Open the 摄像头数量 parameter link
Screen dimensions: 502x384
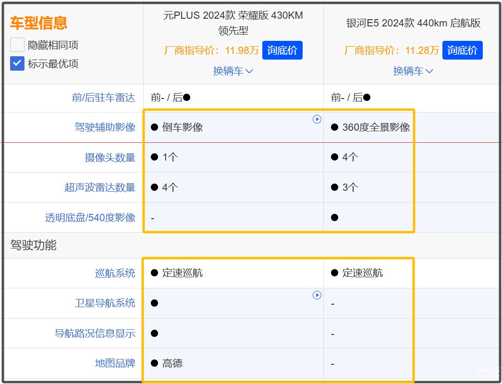[x=110, y=158]
